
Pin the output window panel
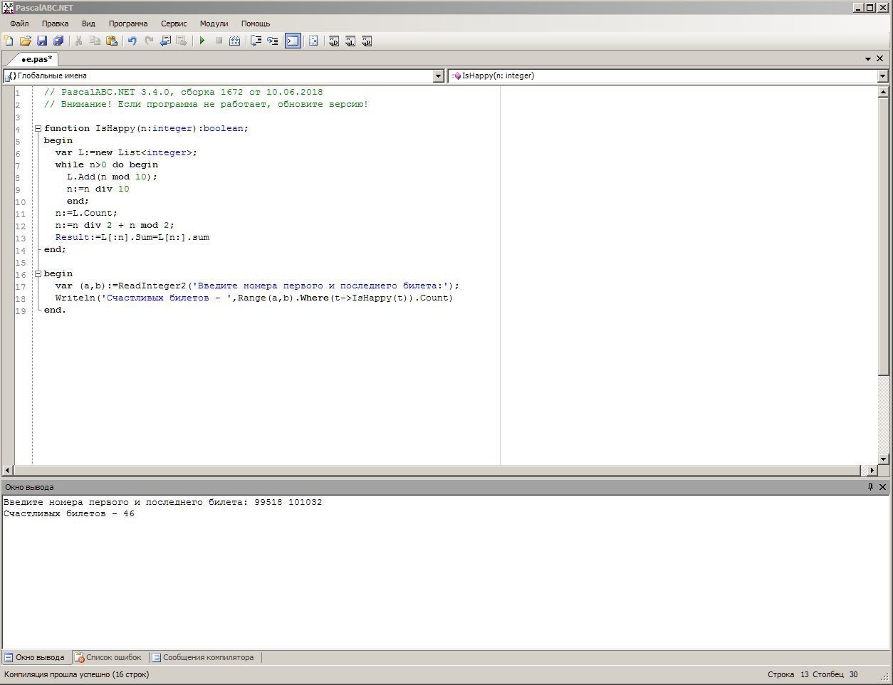870,487
